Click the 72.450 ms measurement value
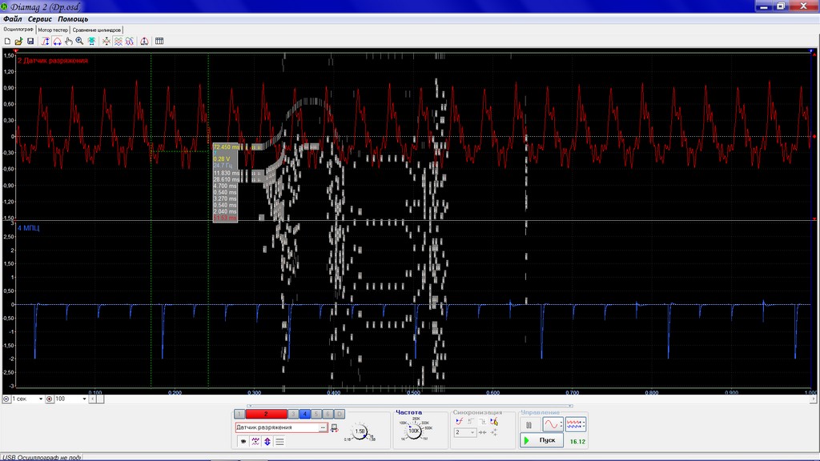The height and width of the screenshot is (461, 820). click(x=226, y=147)
